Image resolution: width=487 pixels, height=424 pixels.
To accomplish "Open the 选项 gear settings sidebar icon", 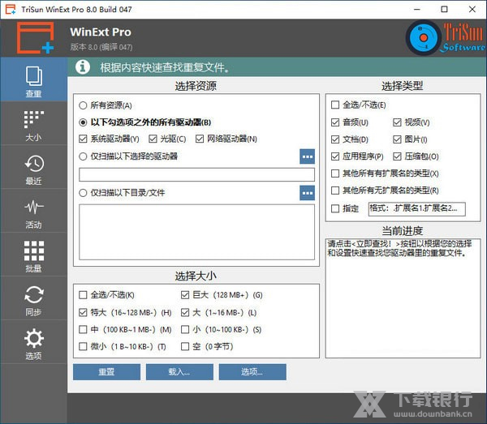I will (x=33, y=344).
